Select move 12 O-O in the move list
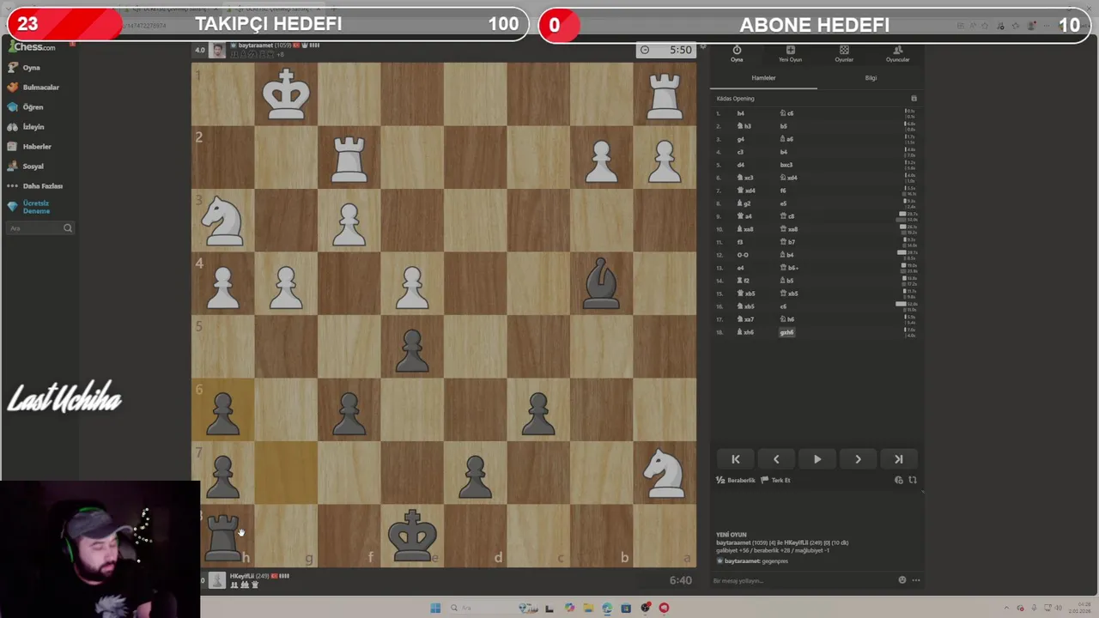The width and height of the screenshot is (1099, 618). pos(743,255)
